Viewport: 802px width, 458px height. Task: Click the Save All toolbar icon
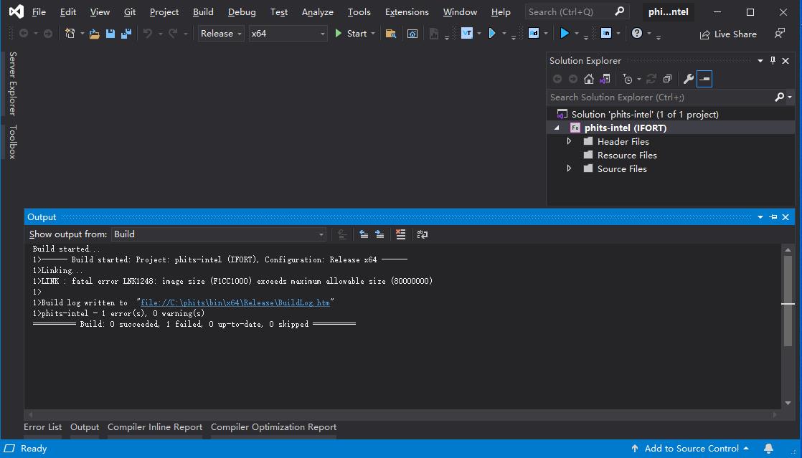pyautogui.click(x=126, y=34)
